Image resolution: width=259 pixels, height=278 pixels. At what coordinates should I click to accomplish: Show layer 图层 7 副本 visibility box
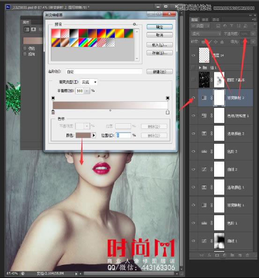click(x=193, y=80)
